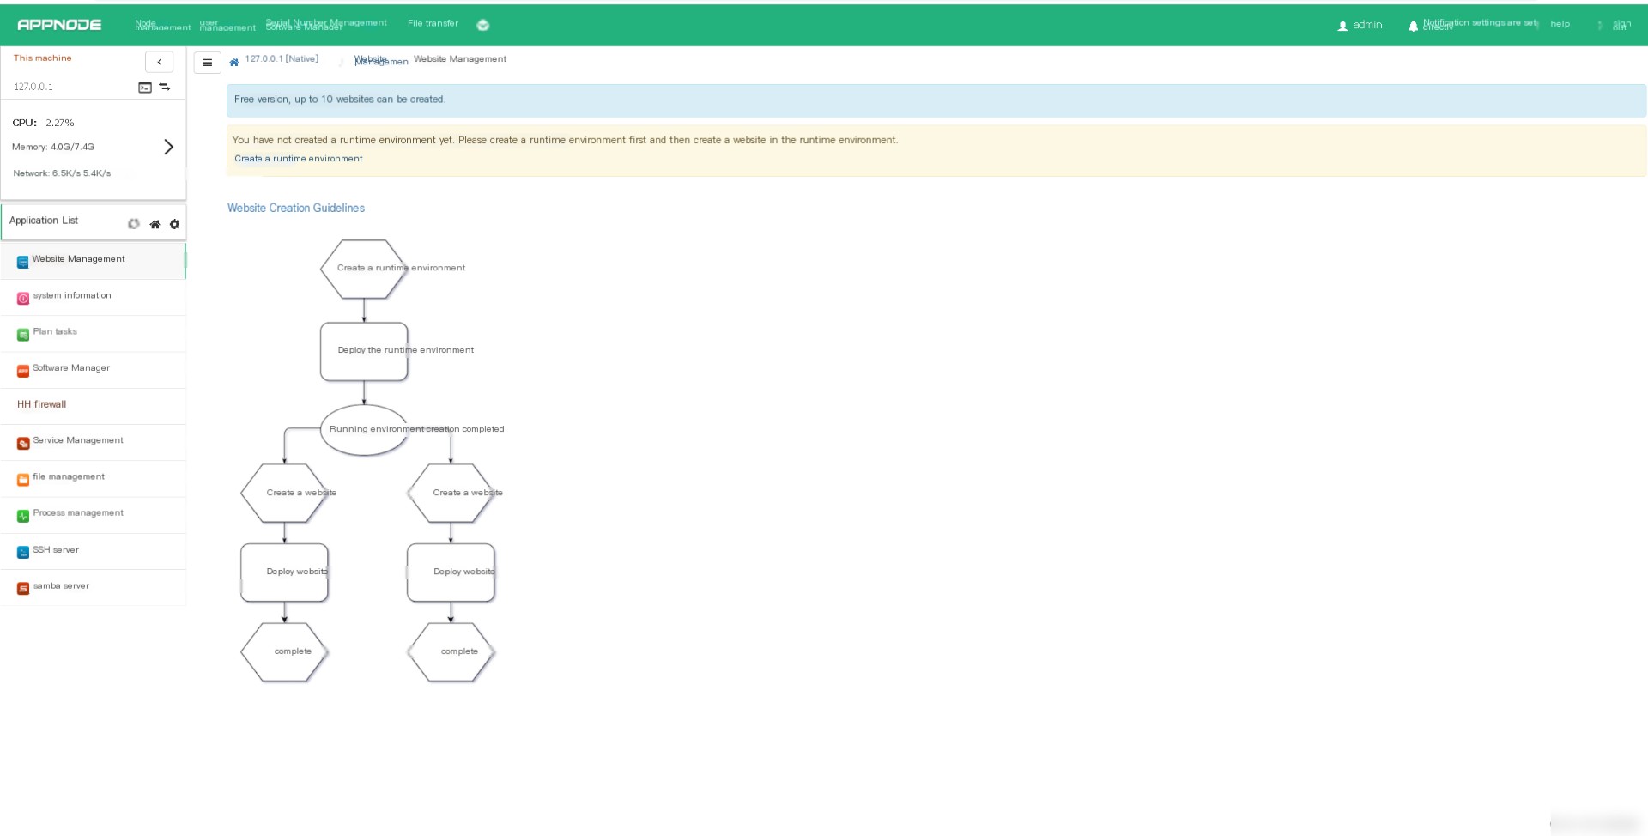Open user management menu

(227, 25)
